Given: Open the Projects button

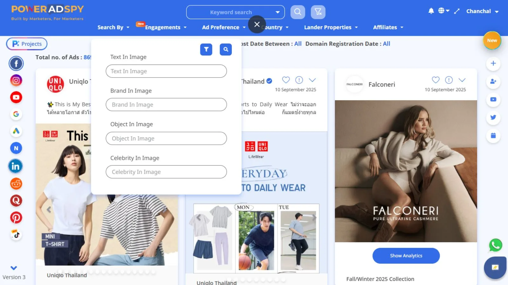Looking at the screenshot, I should click(x=27, y=44).
